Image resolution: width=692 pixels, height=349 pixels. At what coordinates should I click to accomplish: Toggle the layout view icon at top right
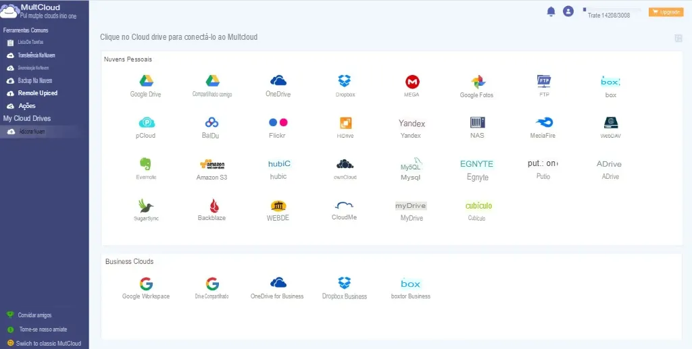pos(678,38)
